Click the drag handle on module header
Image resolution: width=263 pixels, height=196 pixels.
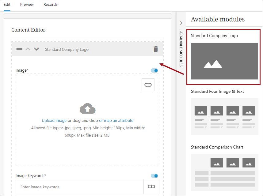click(x=19, y=49)
